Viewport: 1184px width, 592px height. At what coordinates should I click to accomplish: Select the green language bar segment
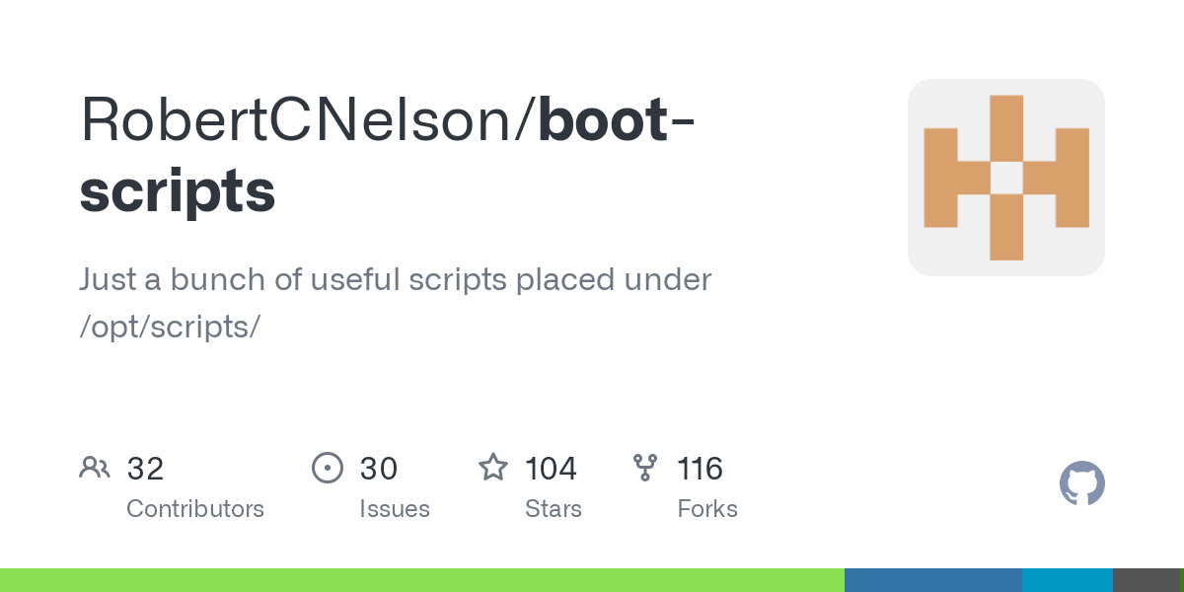click(422, 580)
